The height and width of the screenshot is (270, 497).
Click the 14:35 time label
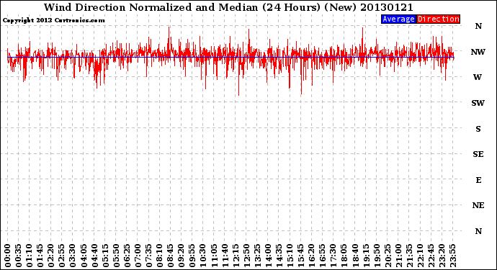(x=279, y=256)
